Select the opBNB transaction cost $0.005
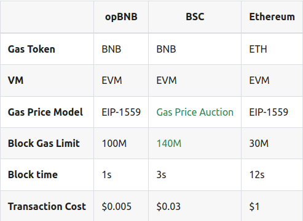 116,206
